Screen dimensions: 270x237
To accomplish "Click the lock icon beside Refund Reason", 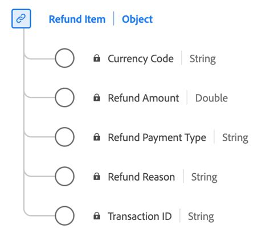I will click(x=97, y=177).
